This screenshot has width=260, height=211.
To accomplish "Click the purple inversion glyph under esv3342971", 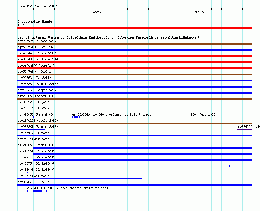I will click(x=244, y=130).
